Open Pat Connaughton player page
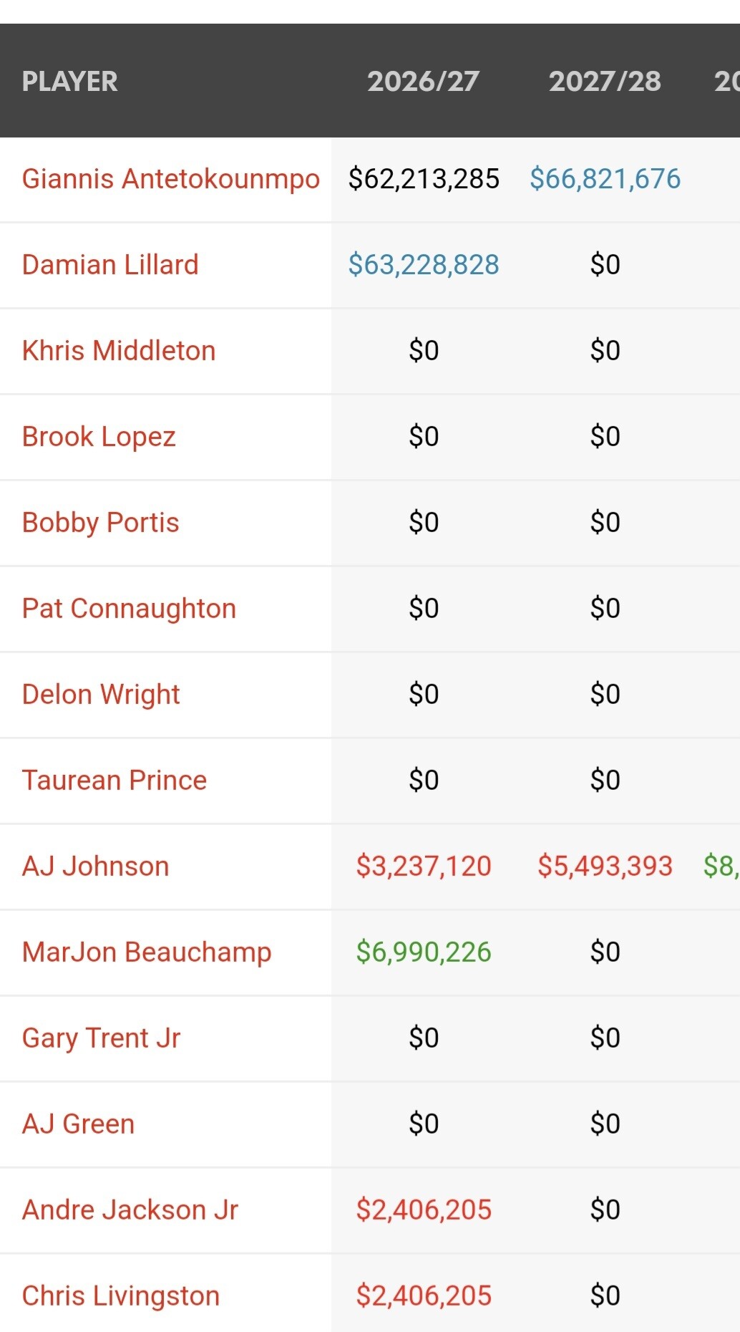Image resolution: width=740 pixels, height=1332 pixels. (129, 609)
